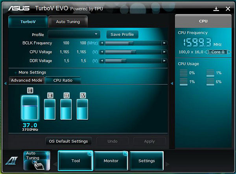
Task: Click core II ratio bar
Action: [50, 110]
